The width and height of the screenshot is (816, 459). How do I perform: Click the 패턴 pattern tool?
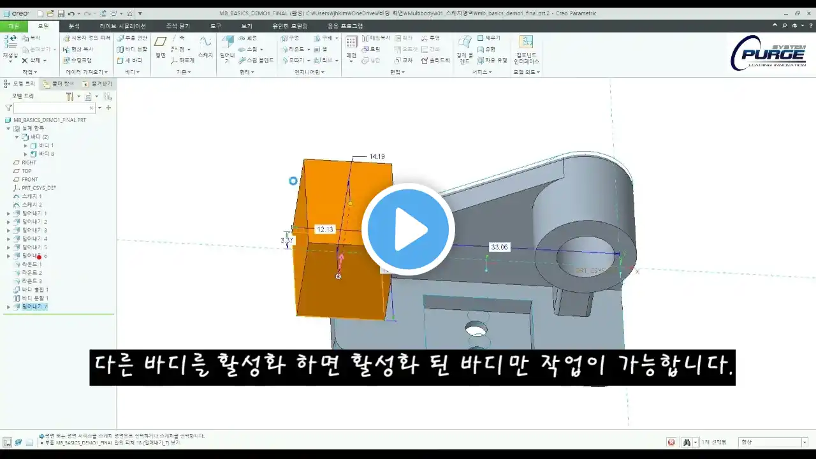351,47
